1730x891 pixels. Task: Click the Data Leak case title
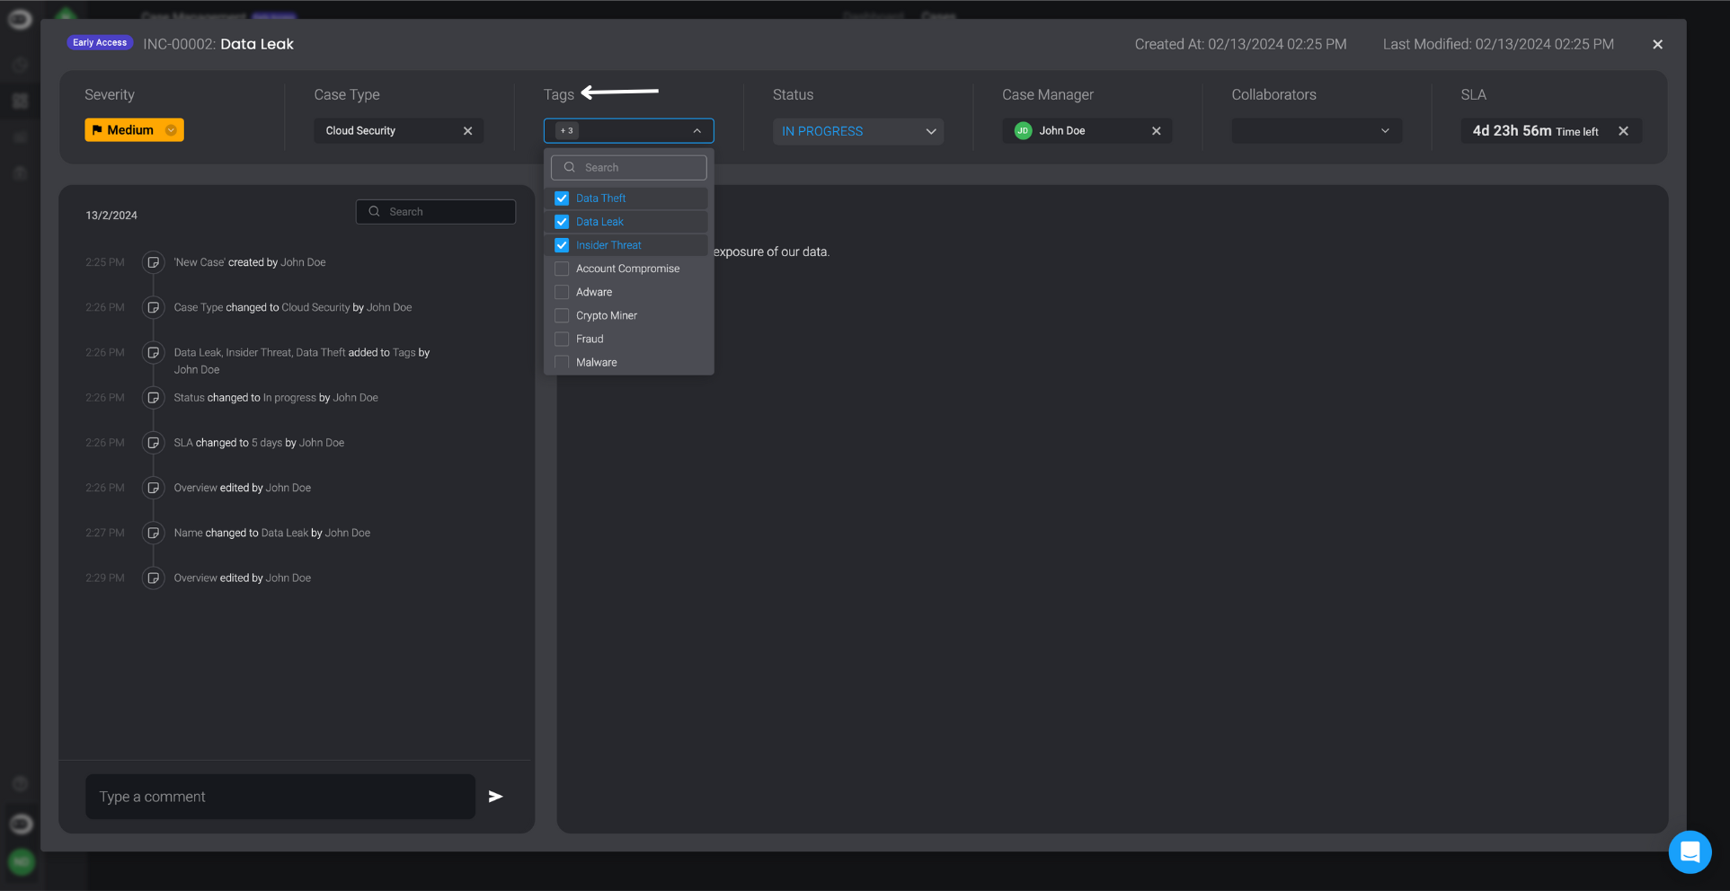(x=257, y=44)
